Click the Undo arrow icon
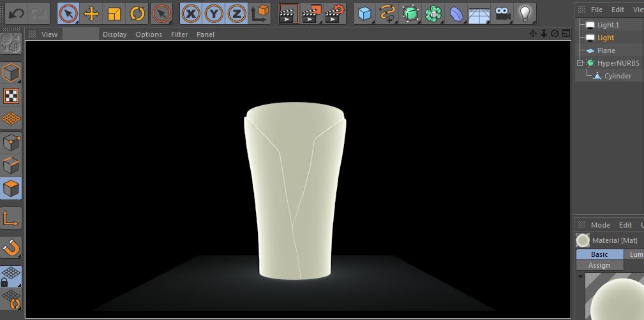The image size is (644, 320). (x=17, y=13)
